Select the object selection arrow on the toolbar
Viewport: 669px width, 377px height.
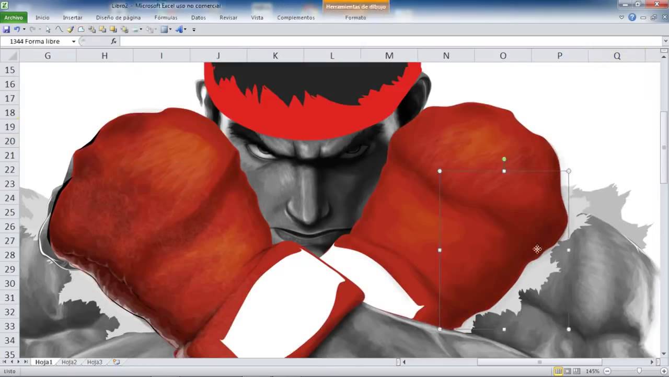point(47,30)
